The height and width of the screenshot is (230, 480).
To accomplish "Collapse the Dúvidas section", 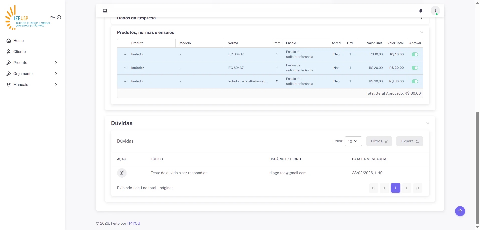I will pos(428,123).
